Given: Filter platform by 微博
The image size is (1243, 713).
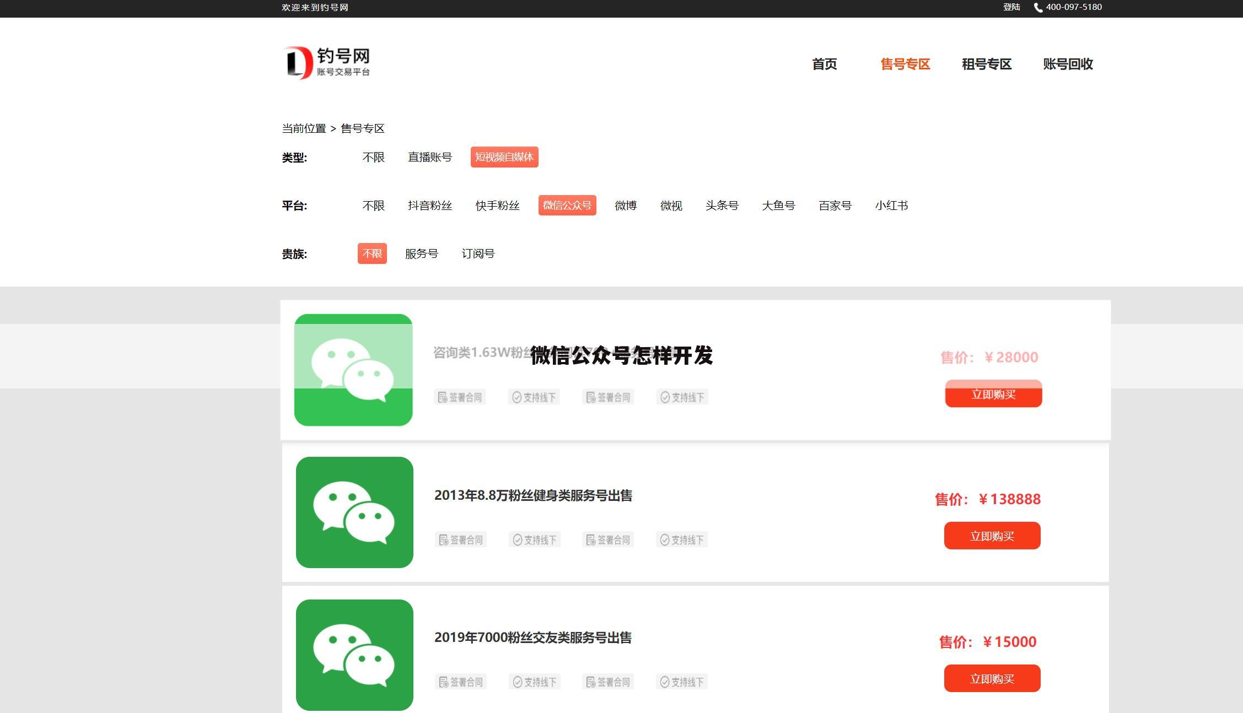Looking at the screenshot, I should 626,206.
